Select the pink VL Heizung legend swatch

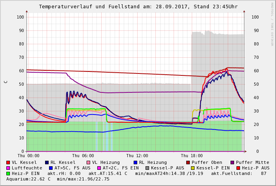click(x=89, y=162)
